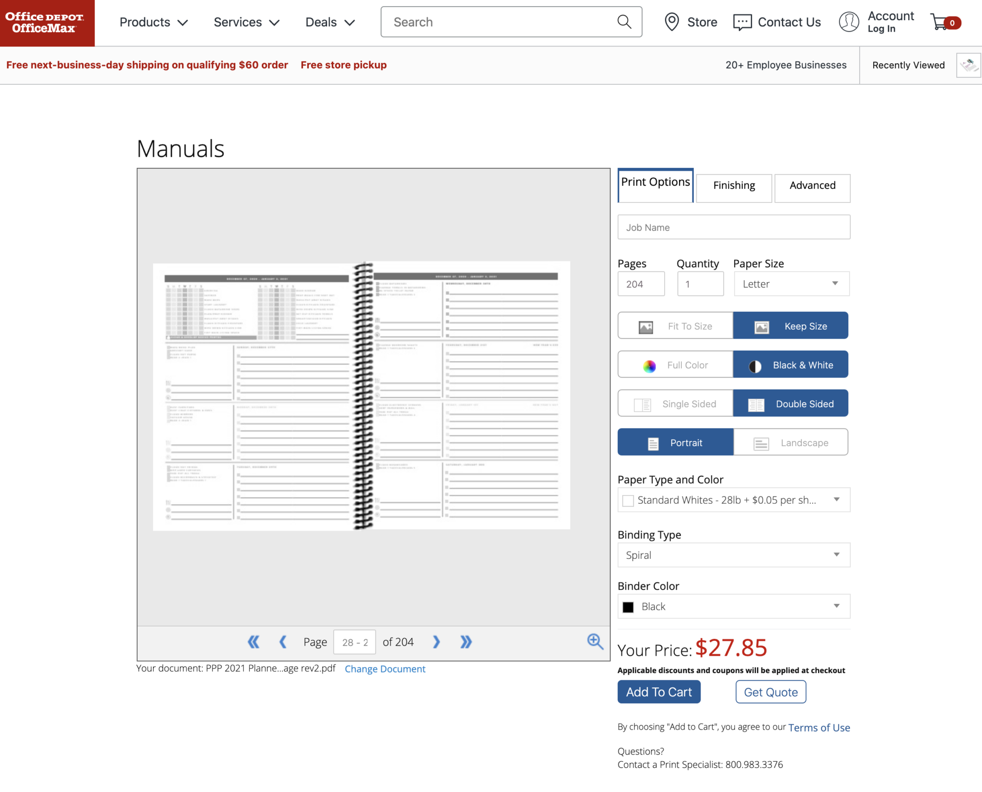Click the Free store pickup link

tap(343, 65)
